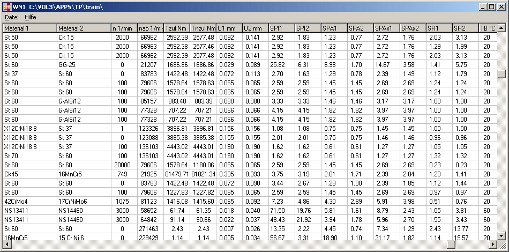Click the WN1 application icon in title bar

click(6, 6)
